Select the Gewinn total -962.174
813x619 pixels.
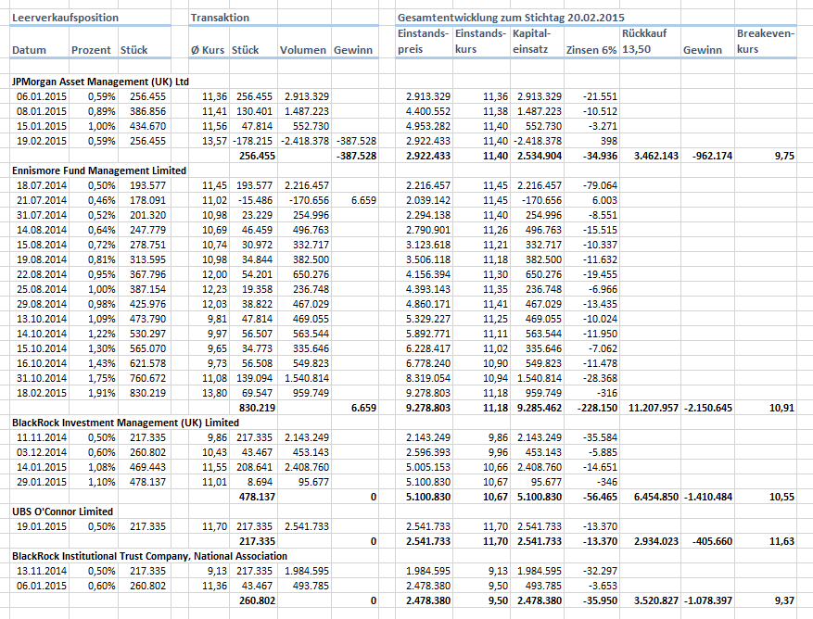coord(712,156)
